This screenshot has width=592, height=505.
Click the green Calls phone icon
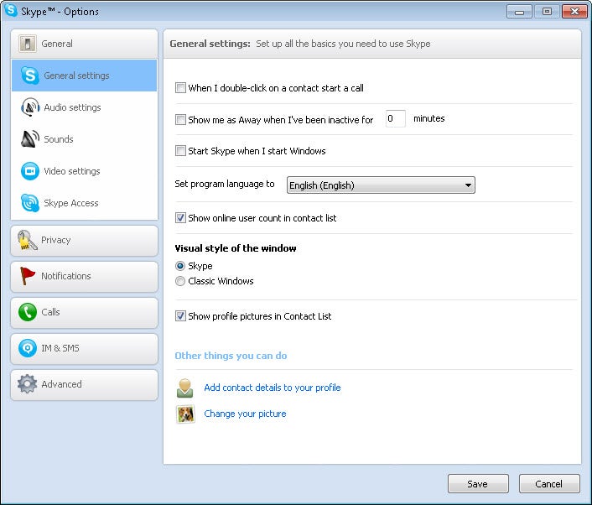click(27, 312)
